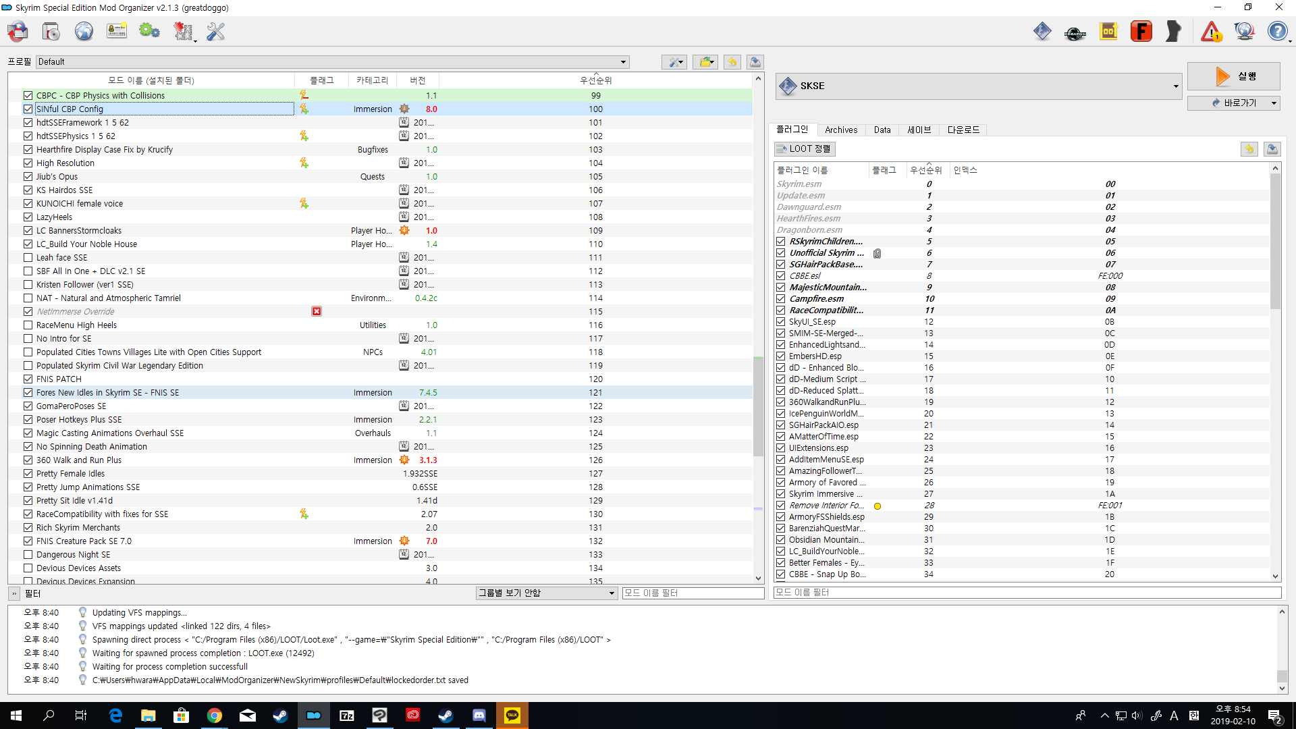Click red X flag on NetImmerse Override row

[x=317, y=311]
